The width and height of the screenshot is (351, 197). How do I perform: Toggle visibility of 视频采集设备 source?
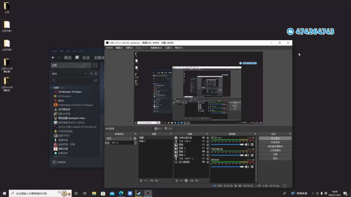pyautogui.click(x=204, y=138)
